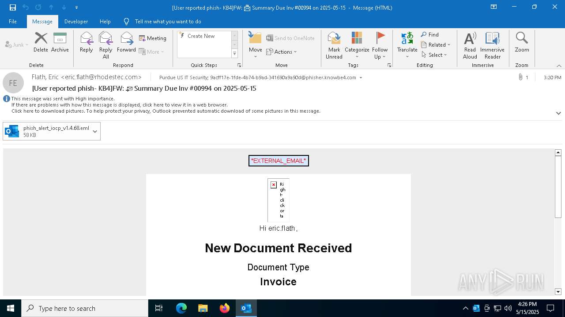
Task: Launch Microsoft Edge from the taskbar
Action: pyautogui.click(x=181, y=308)
